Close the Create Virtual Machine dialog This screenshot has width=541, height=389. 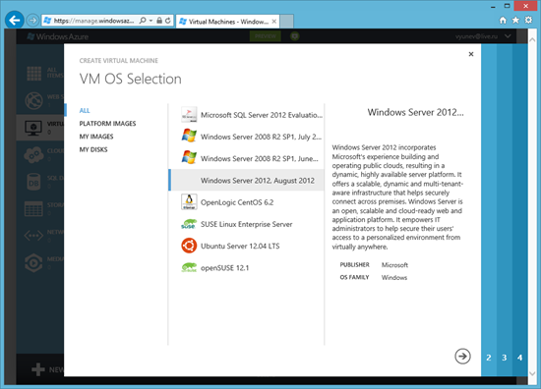(x=471, y=54)
